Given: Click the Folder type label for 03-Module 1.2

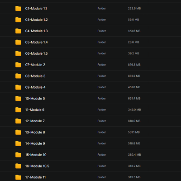Looking at the screenshot, I should (x=102, y=20).
